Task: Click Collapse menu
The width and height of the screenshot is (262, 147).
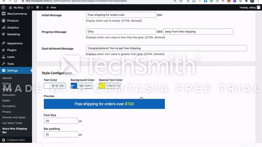Action: tap(16, 140)
